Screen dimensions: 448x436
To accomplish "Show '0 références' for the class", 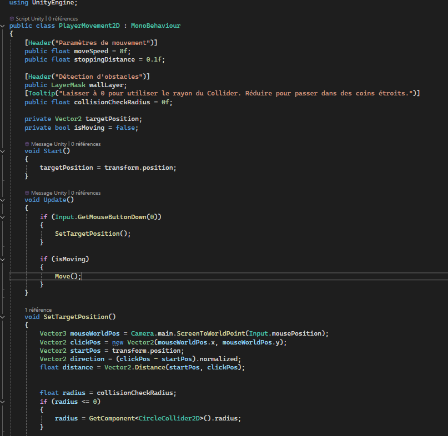I will 63,18.
